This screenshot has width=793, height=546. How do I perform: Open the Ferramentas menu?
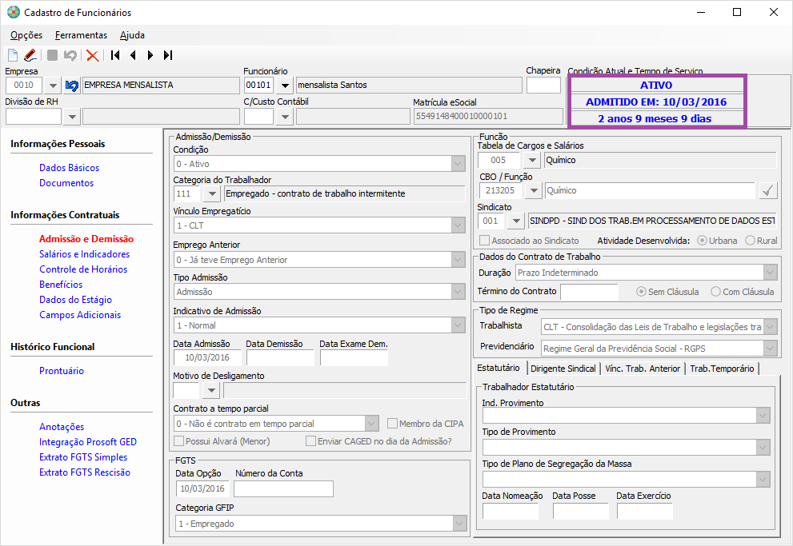(x=81, y=35)
